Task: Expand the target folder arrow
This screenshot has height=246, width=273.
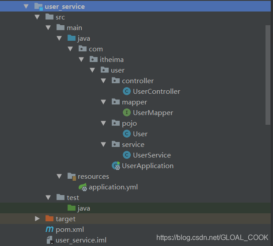Action: (37, 219)
